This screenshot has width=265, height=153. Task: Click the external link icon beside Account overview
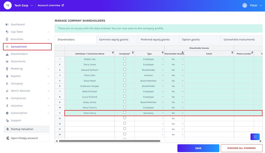click(63, 5)
